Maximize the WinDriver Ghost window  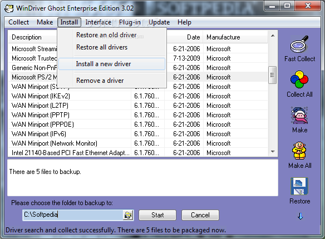[287, 6]
